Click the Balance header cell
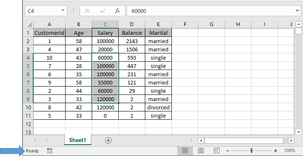Screen dimensions: 303x157 [132, 33]
